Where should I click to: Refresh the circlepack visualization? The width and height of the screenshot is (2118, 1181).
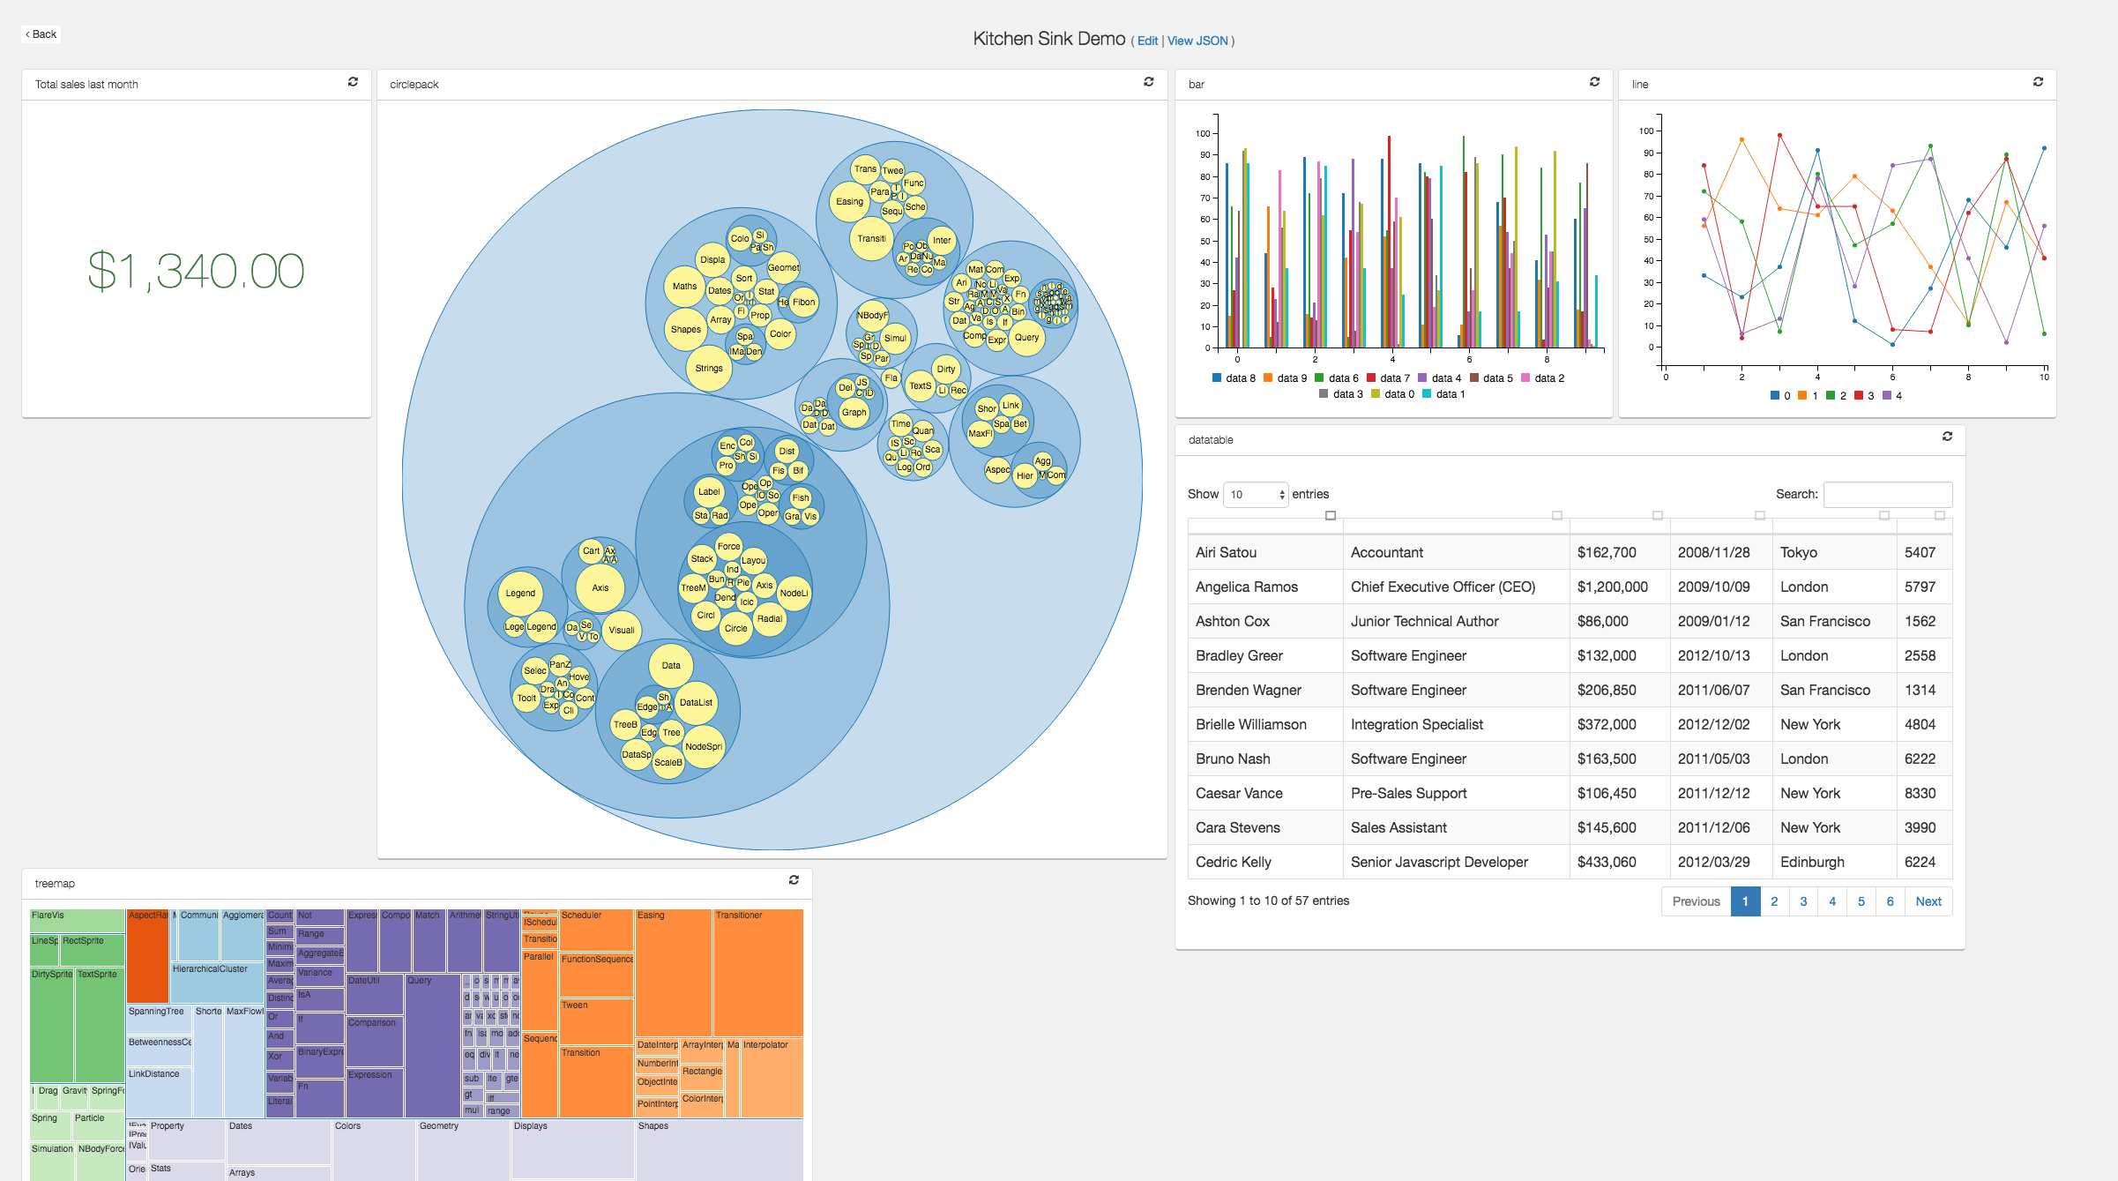point(1149,83)
